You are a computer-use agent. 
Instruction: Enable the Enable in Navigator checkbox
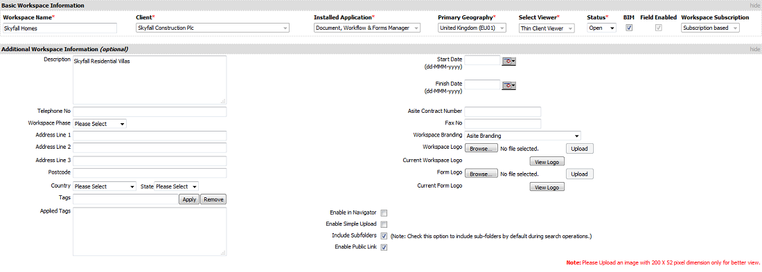click(x=384, y=212)
